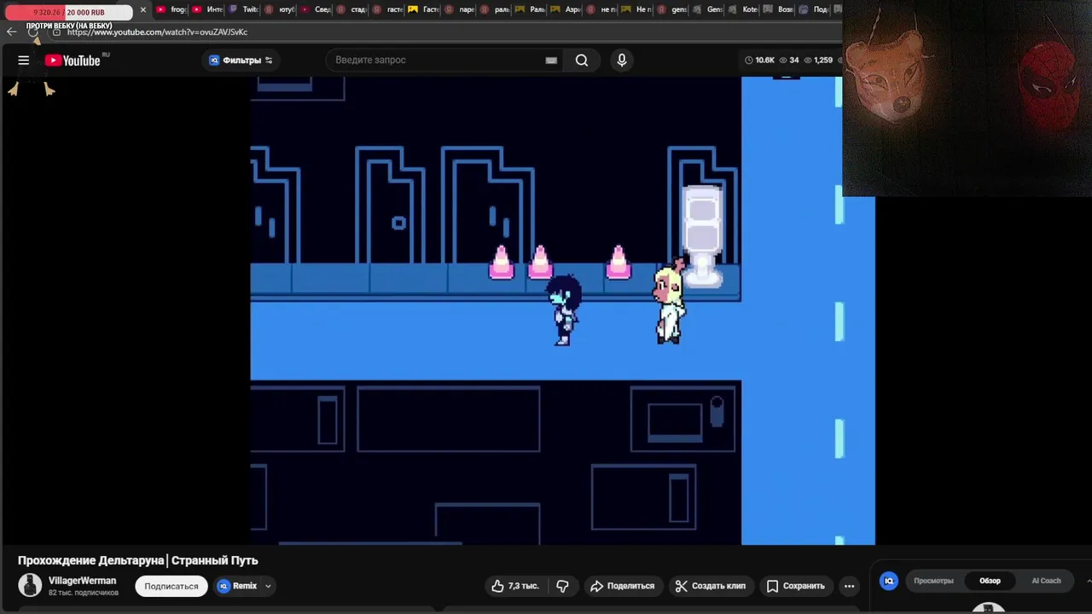Switch to the 'Aspи' browser tab

click(x=566, y=10)
